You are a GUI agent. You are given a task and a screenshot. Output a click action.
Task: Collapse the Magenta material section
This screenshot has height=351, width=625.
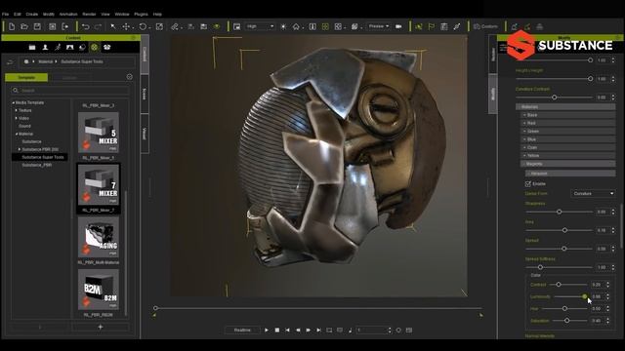568,164
